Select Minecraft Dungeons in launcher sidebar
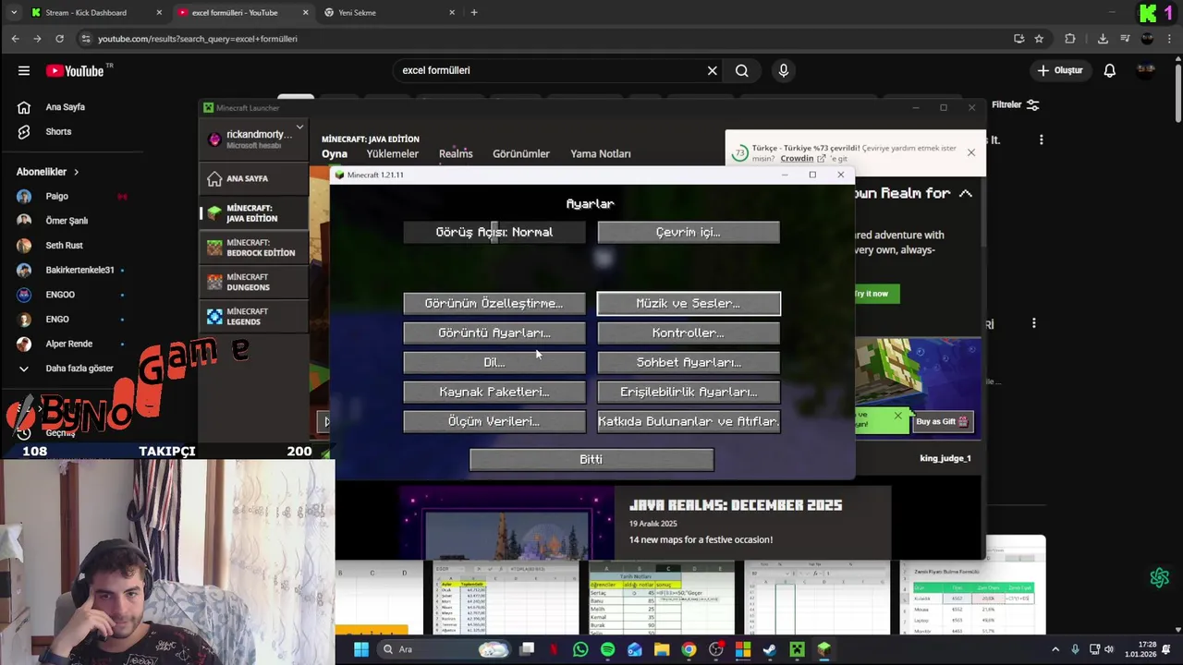This screenshot has height=665, width=1183. click(254, 282)
